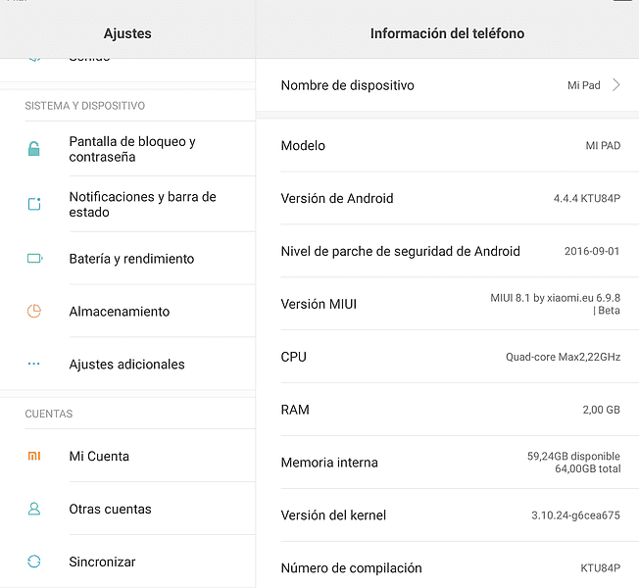Open Pantalla de bloqueo y contraseña
The image size is (639, 588).
[x=128, y=149]
